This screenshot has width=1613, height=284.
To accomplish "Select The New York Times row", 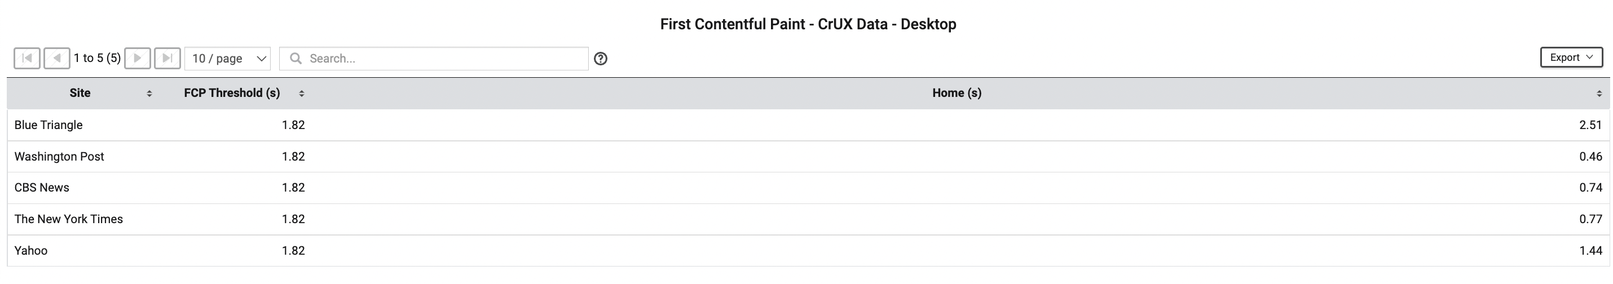I will [x=808, y=219].
